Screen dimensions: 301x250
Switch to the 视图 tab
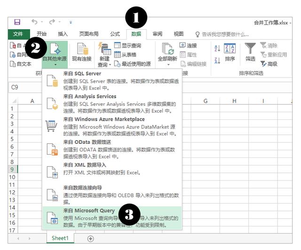(179, 34)
